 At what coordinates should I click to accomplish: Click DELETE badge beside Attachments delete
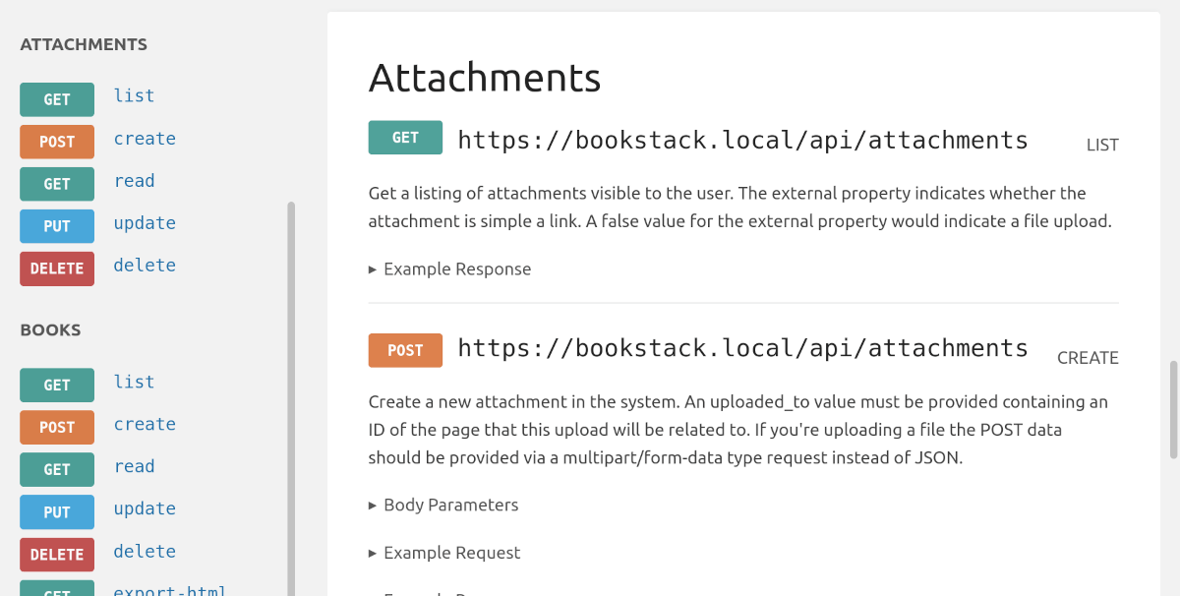57,268
